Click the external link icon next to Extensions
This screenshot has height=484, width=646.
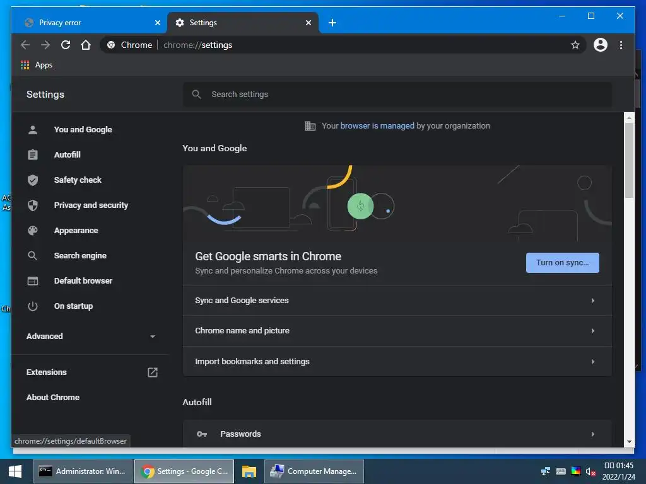153,372
